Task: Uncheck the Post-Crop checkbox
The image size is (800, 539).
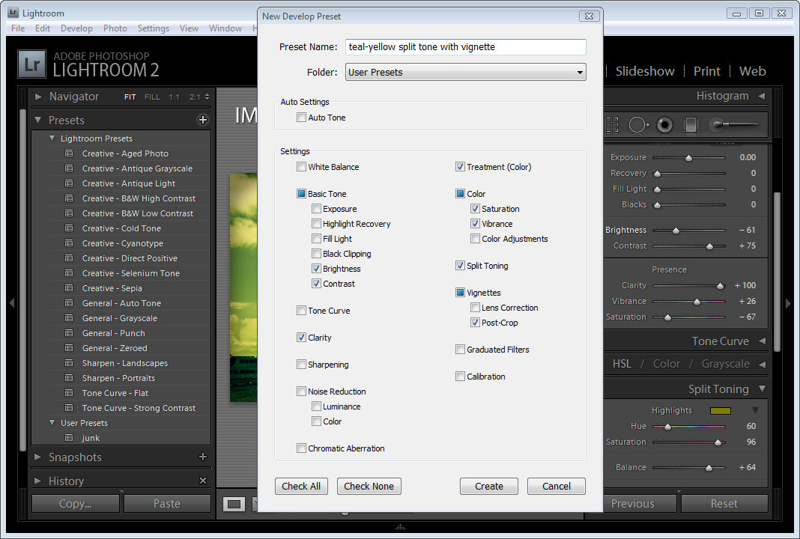Action: click(475, 323)
